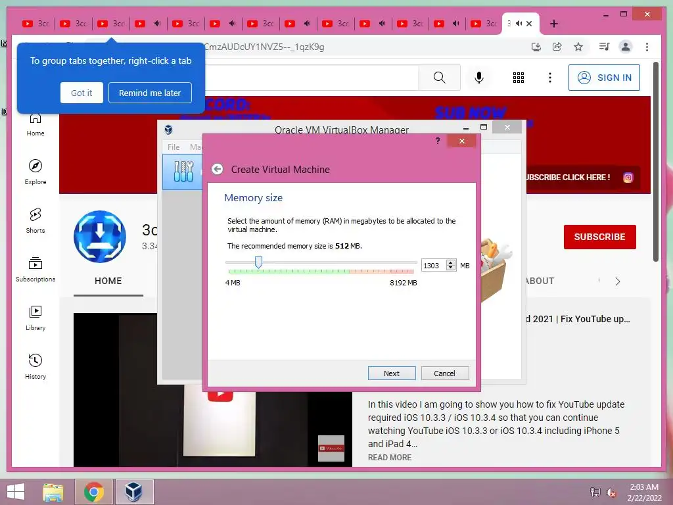Click the Chrome profile avatar icon
The width and height of the screenshot is (673, 505).
(626, 47)
